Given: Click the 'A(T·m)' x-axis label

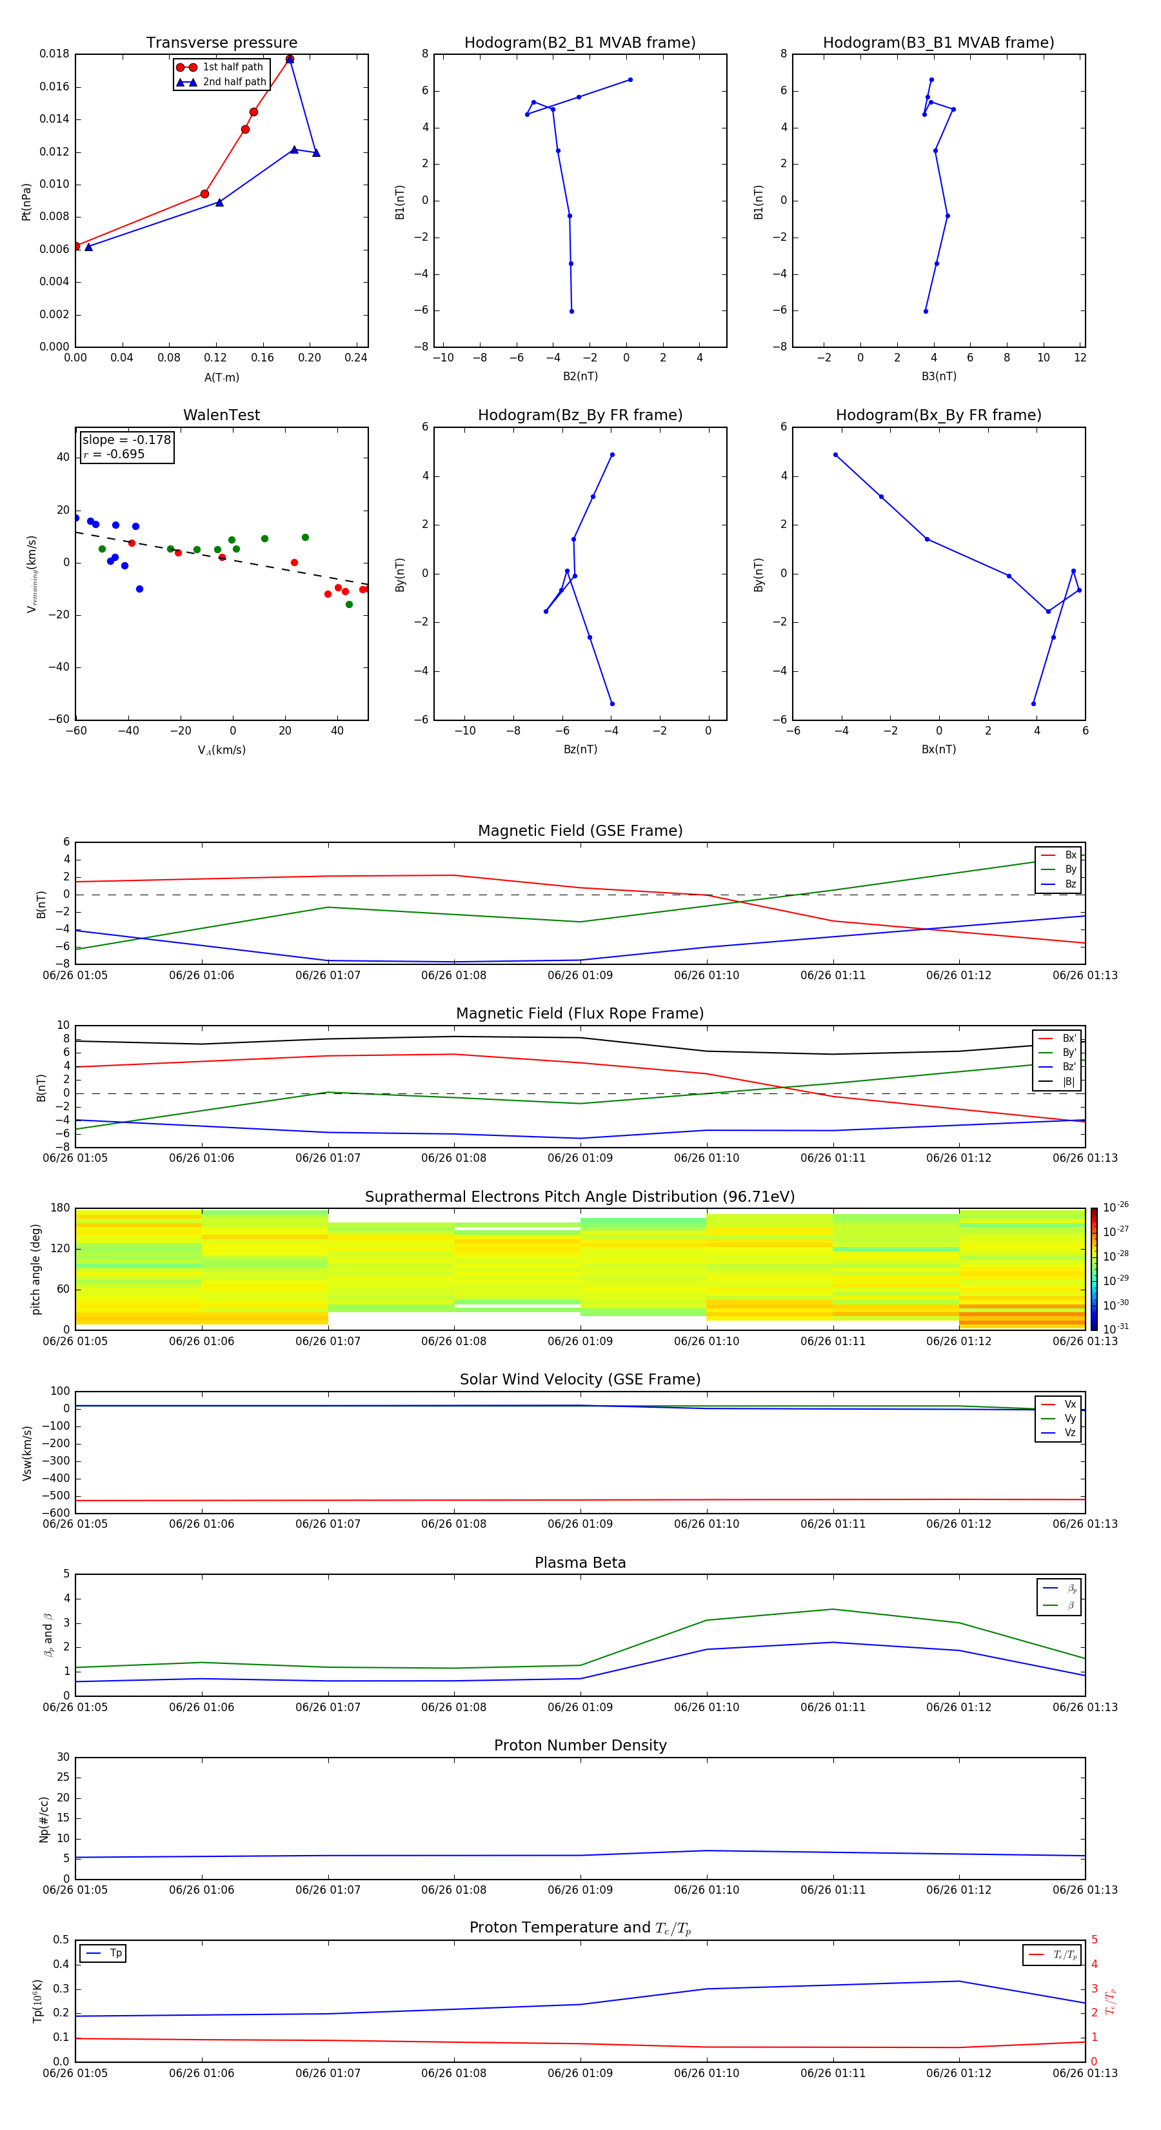Looking at the screenshot, I should coord(221,377).
